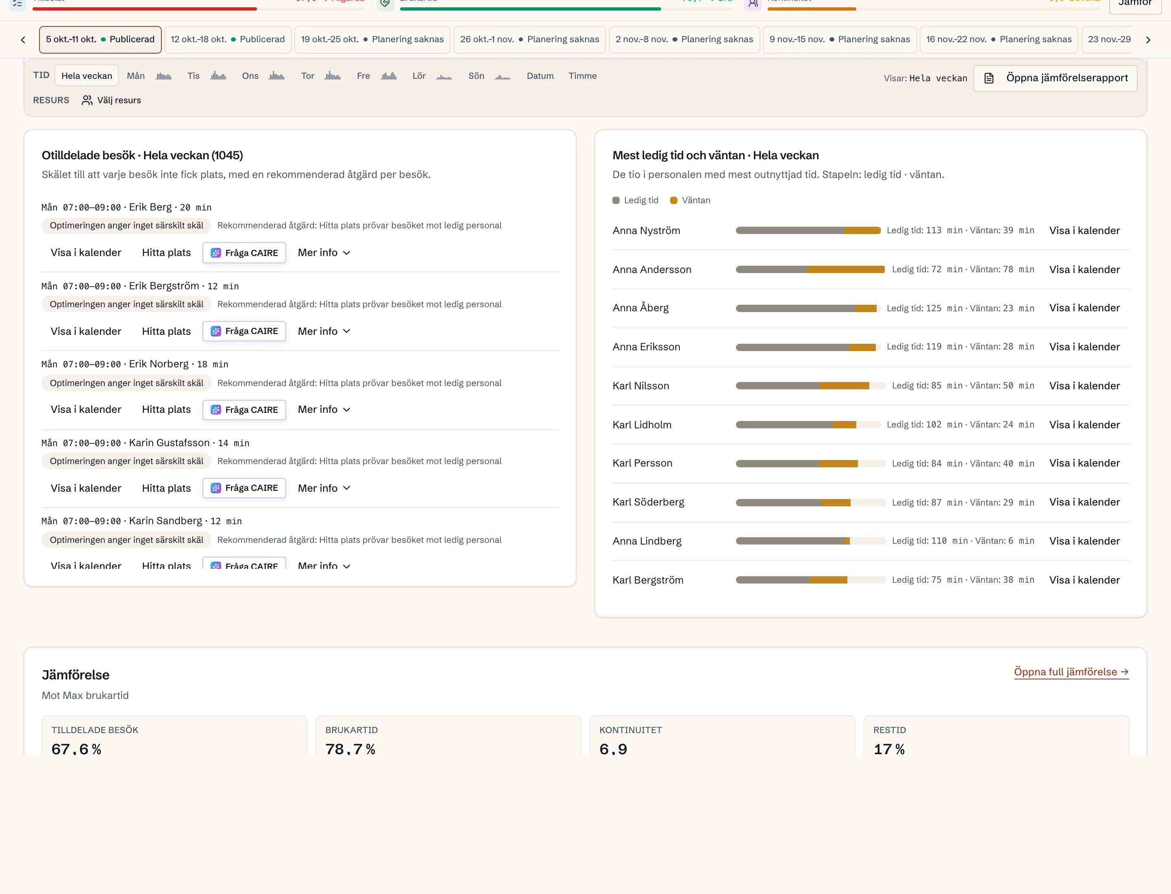Select Fre day filter

pyautogui.click(x=377, y=76)
